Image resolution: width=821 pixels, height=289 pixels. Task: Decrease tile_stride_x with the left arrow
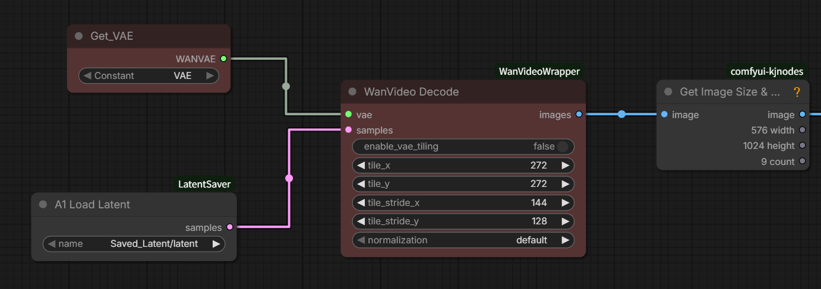click(361, 203)
